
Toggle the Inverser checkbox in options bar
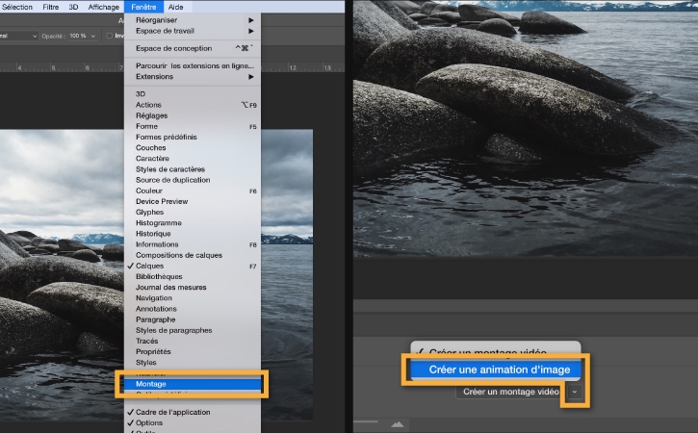click(x=109, y=36)
